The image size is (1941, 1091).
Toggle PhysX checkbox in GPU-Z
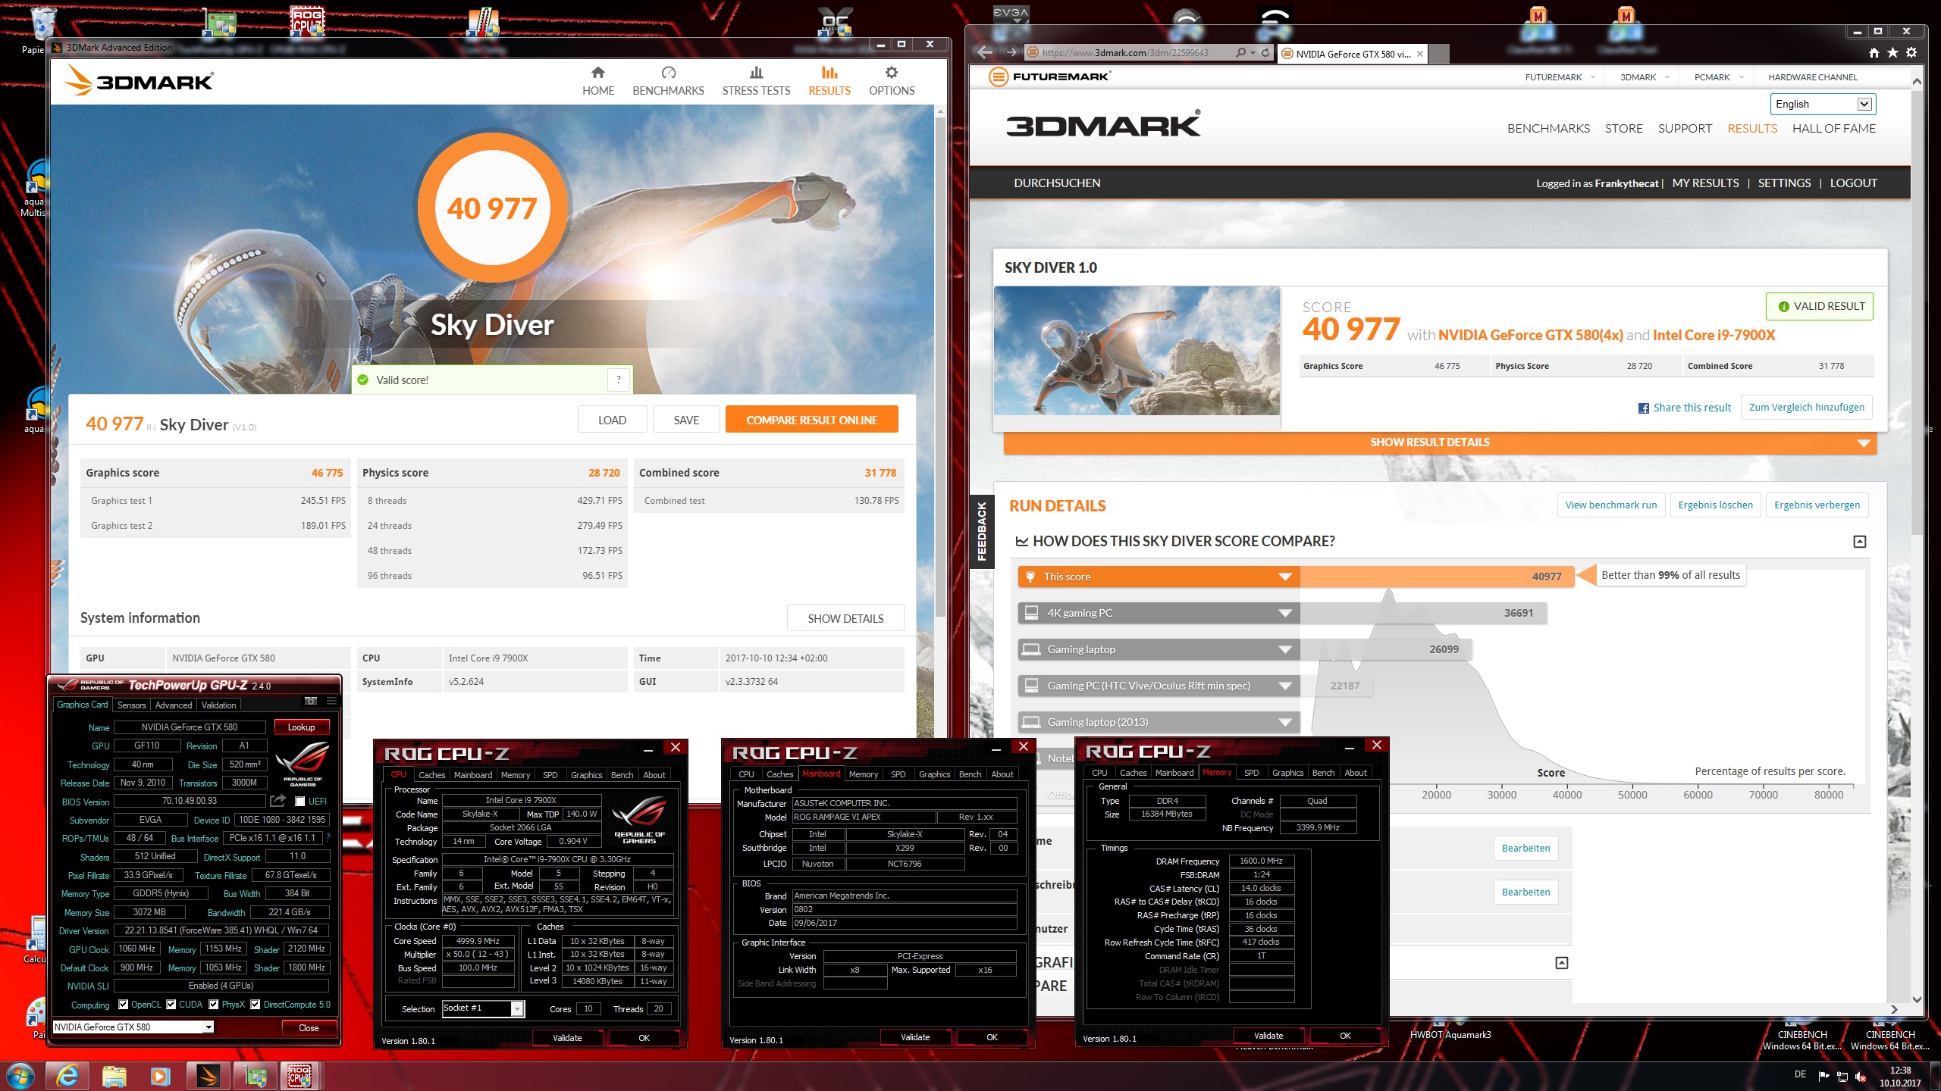(214, 1005)
